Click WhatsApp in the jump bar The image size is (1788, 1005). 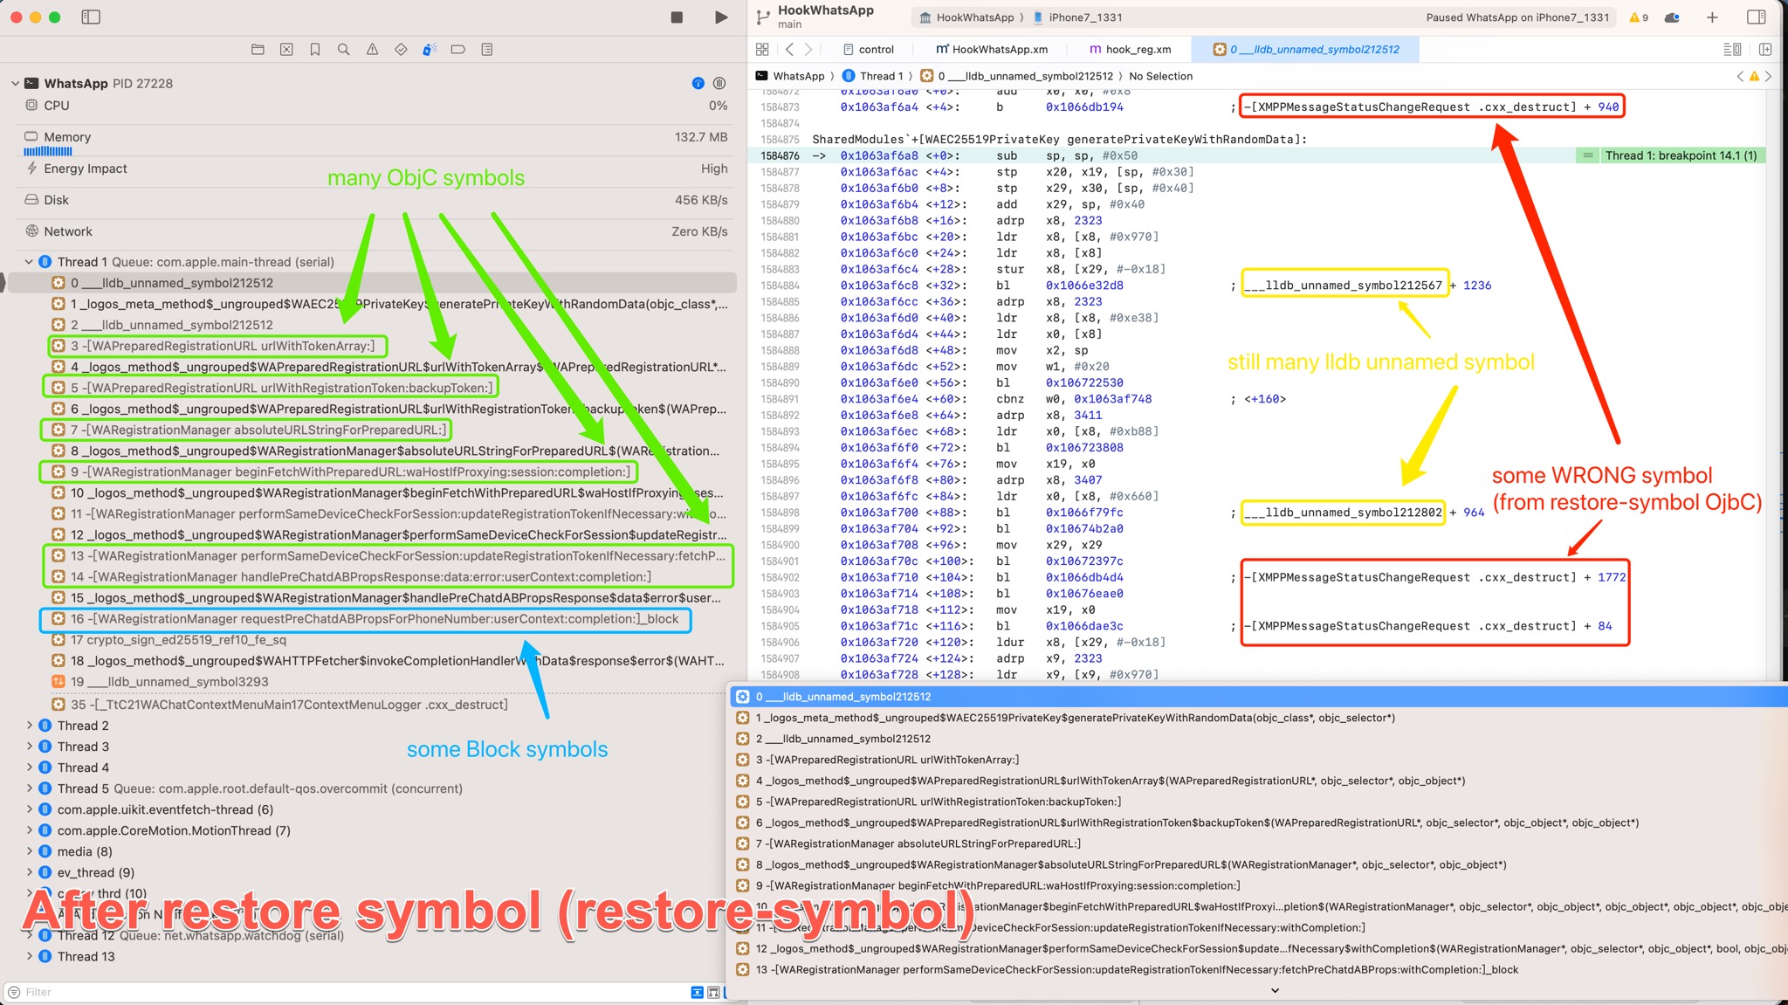(790, 76)
